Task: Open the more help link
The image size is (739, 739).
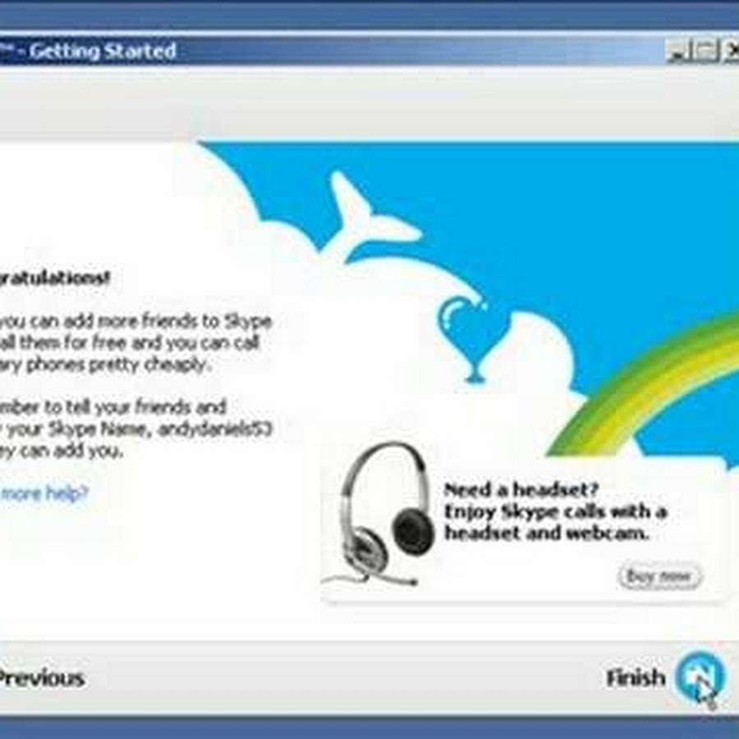Action: pyautogui.click(x=45, y=493)
